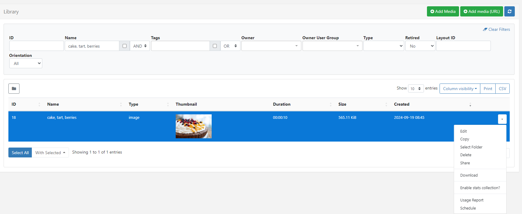Choose Delete in the row menu
522x214 pixels.
466,155
